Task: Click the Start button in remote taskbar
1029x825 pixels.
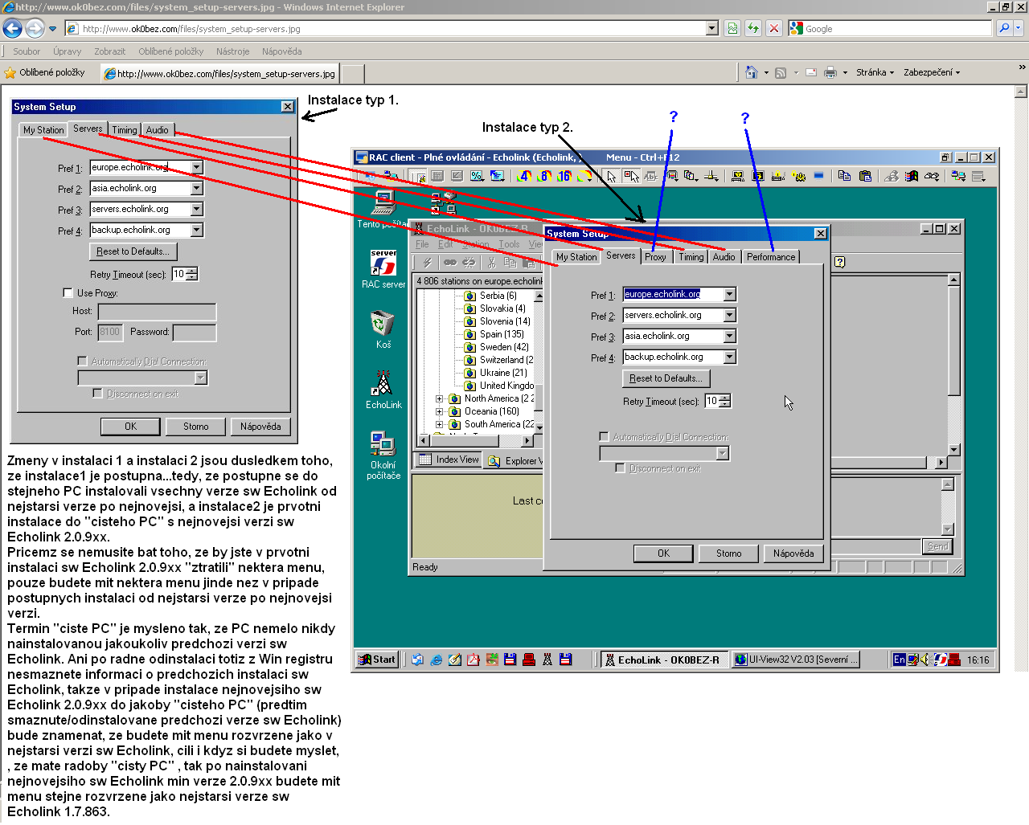Action: pos(378,660)
